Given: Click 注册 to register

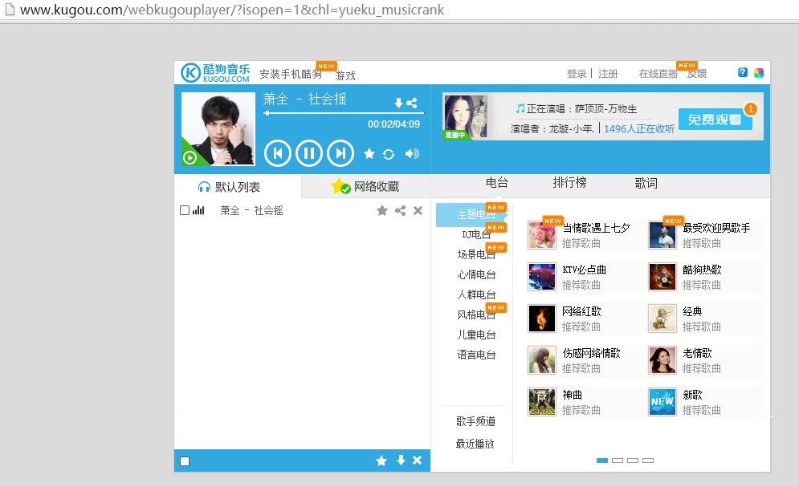Looking at the screenshot, I should point(608,74).
